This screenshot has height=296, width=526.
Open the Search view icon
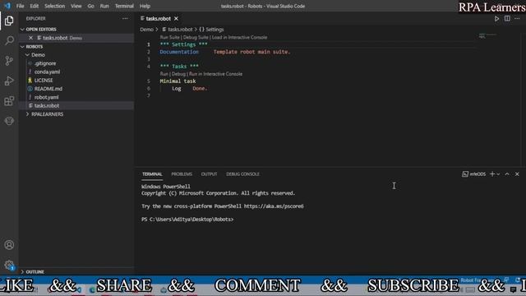coord(9,40)
